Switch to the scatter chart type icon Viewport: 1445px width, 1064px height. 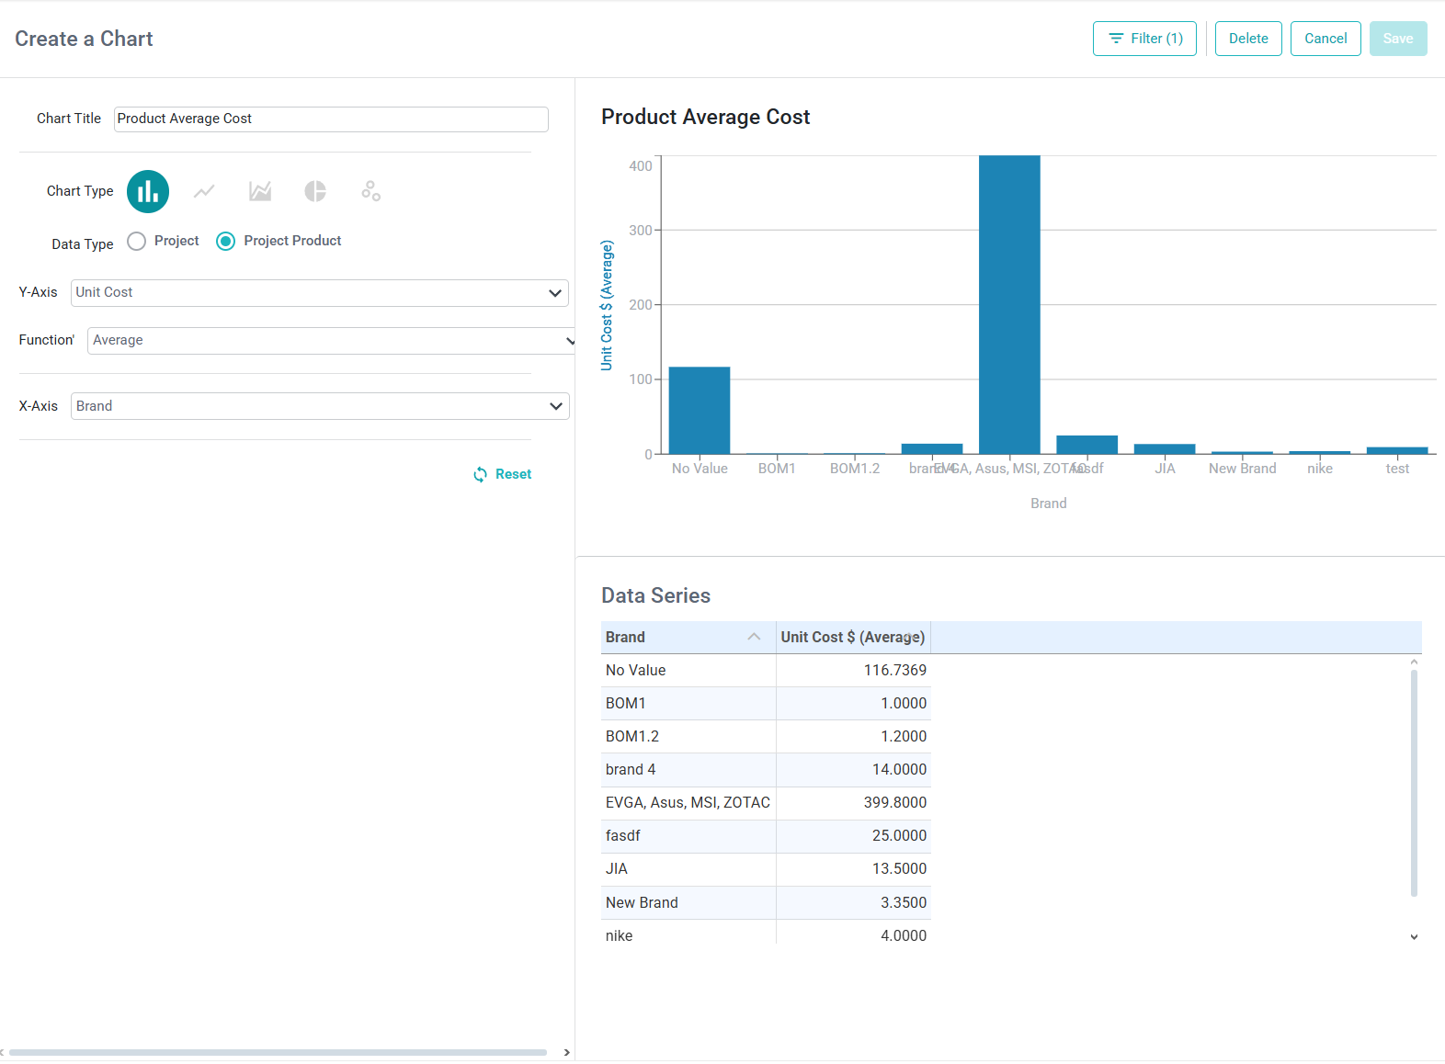coord(370,191)
